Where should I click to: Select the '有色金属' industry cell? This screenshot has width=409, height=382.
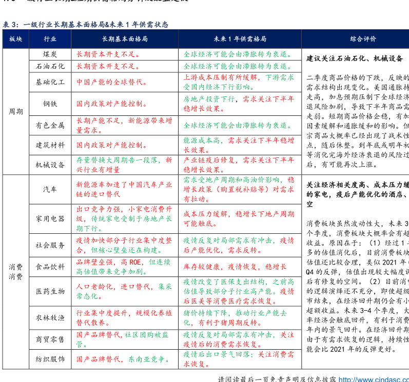(50, 125)
